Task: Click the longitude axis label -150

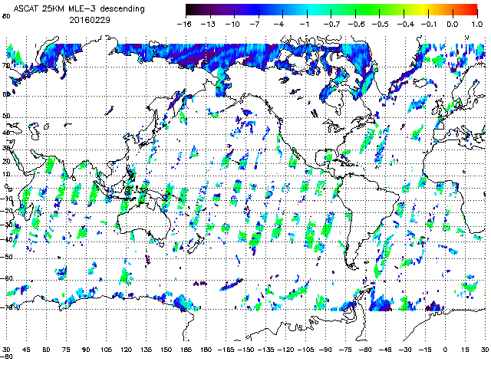Action: pyautogui.click(x=245, y=350)
